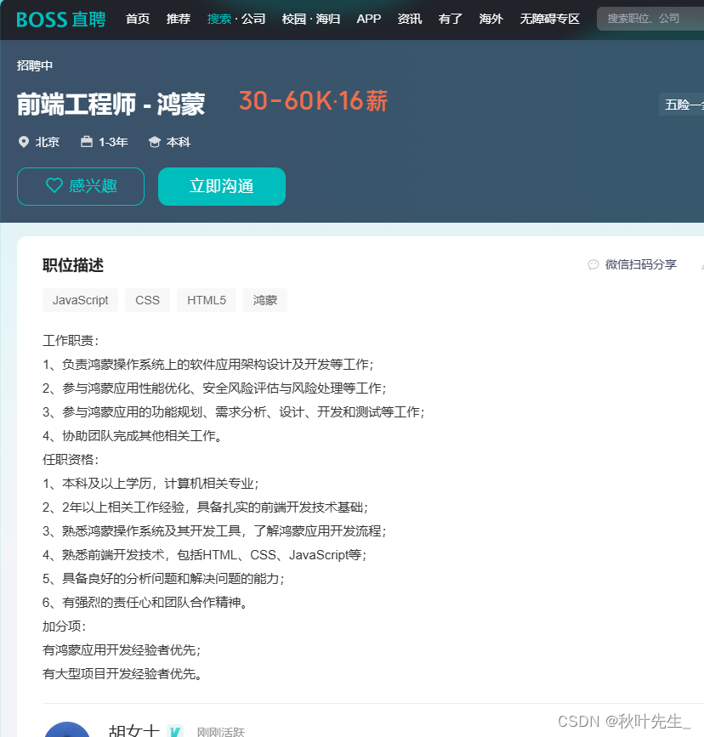
Task: Click line 参与鸿蒙应用性能优化
Action: coord(214,388)
